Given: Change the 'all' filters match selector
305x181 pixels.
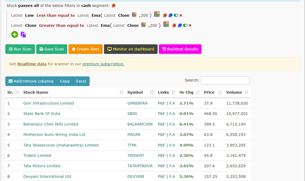Looking at the screenshot, I should 36,6.
